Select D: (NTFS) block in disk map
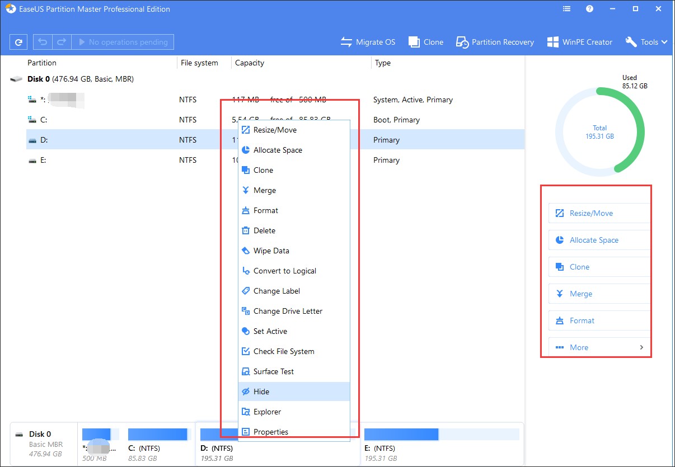Screen dimensions: 675x467 (278, 444)
